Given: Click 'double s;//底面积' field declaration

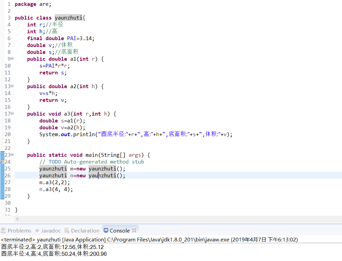Looking at the screenshot, I should tap(53, 52).
